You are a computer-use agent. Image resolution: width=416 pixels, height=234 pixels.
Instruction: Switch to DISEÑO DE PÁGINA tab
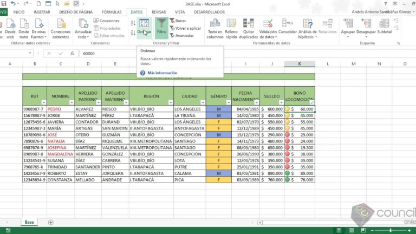pyautogui.click(x=76, y=12)
